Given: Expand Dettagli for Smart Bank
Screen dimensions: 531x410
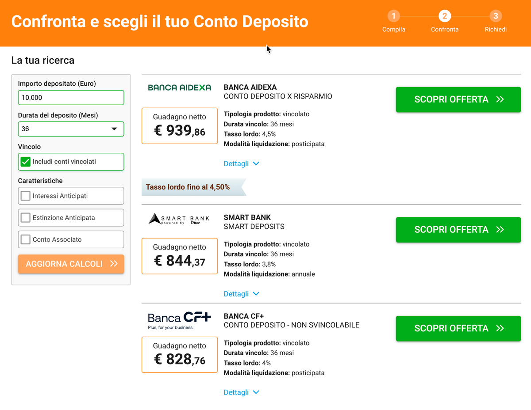Looking at the screenshot, I should pyautogui.click(x=242, y=294).
